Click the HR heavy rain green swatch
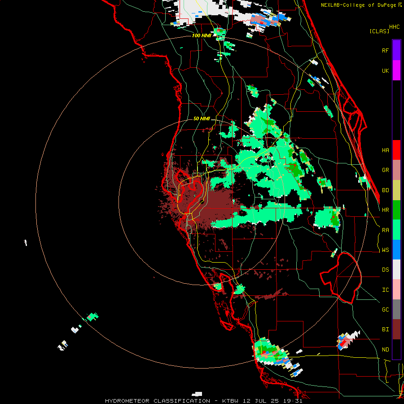This screenshot has width=404, height=404. 396,210
